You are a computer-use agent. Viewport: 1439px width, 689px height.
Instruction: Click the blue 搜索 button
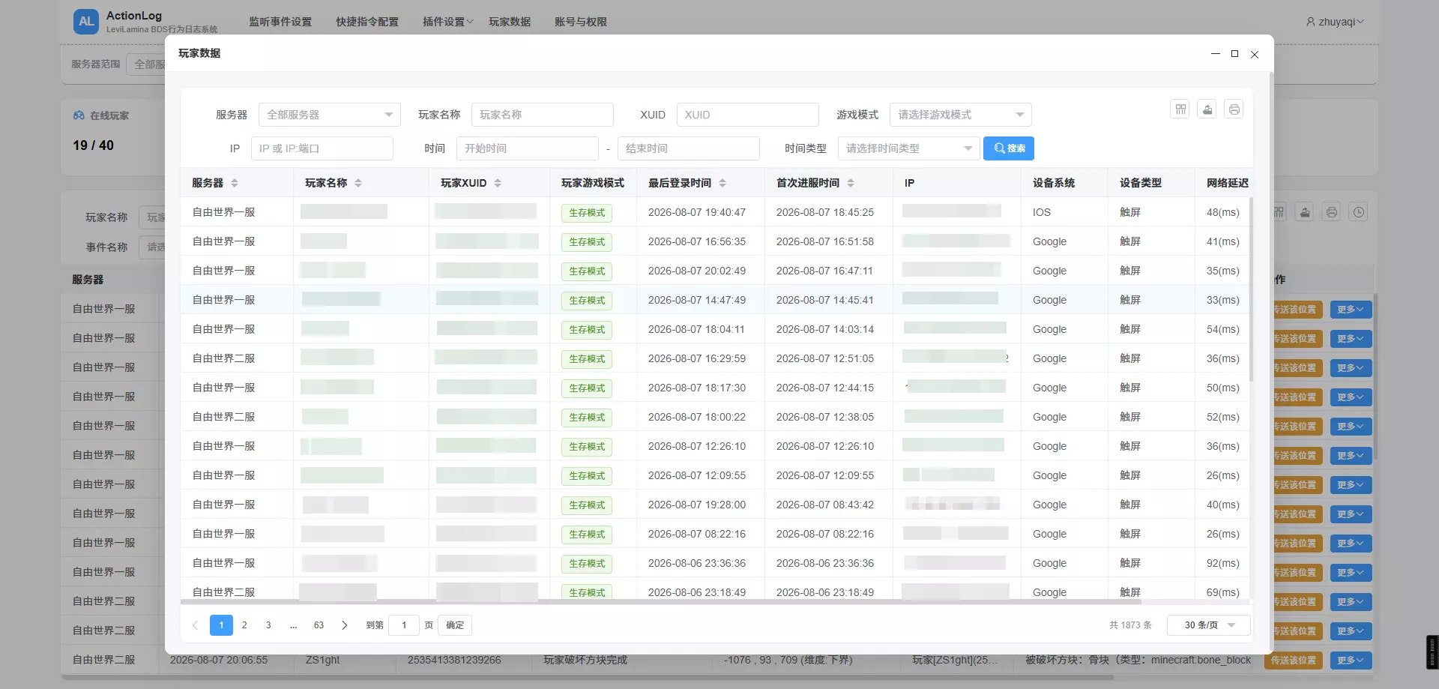pos(1009,148)
